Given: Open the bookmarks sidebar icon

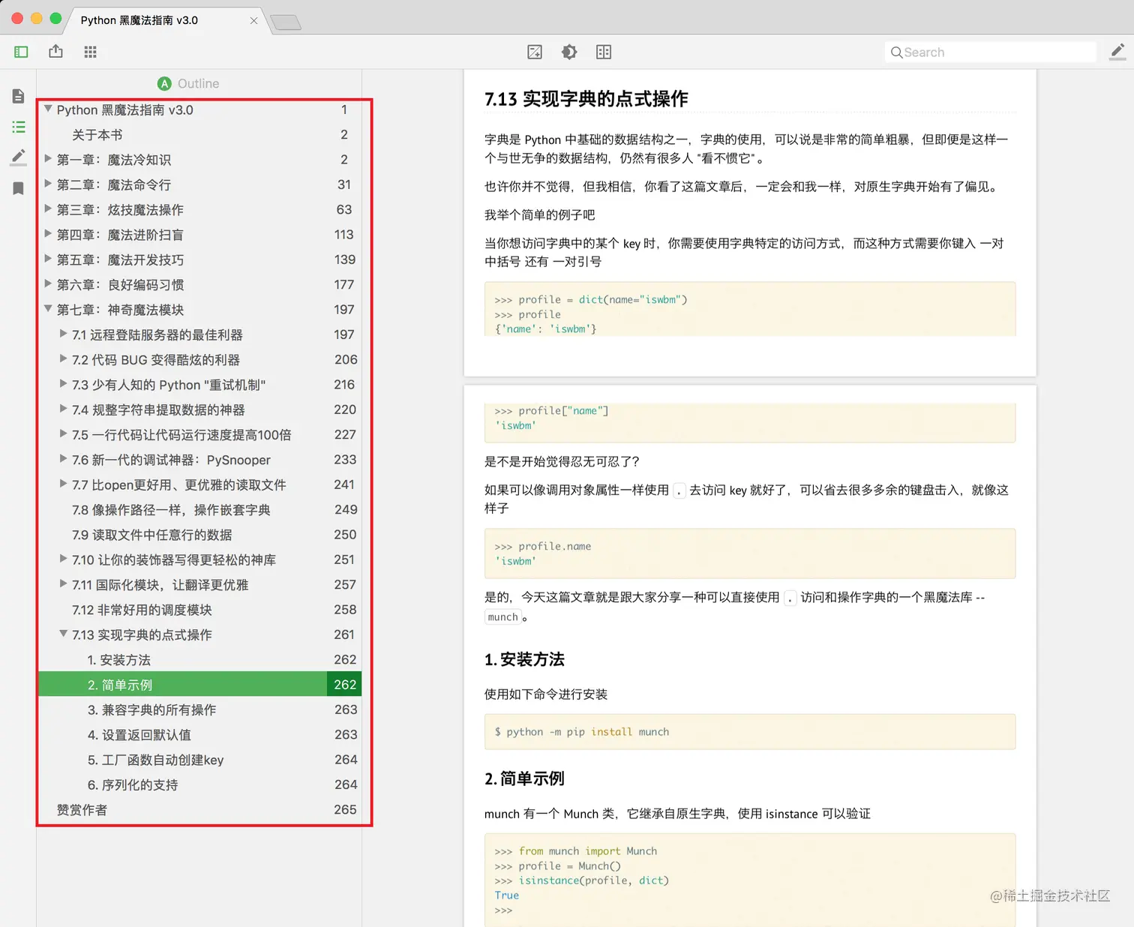Looking at the screenshot, I should [19, 188].
